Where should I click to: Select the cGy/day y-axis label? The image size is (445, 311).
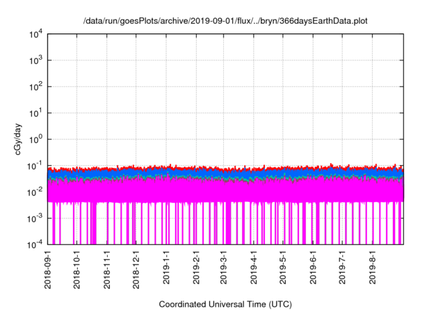[18, 139]
